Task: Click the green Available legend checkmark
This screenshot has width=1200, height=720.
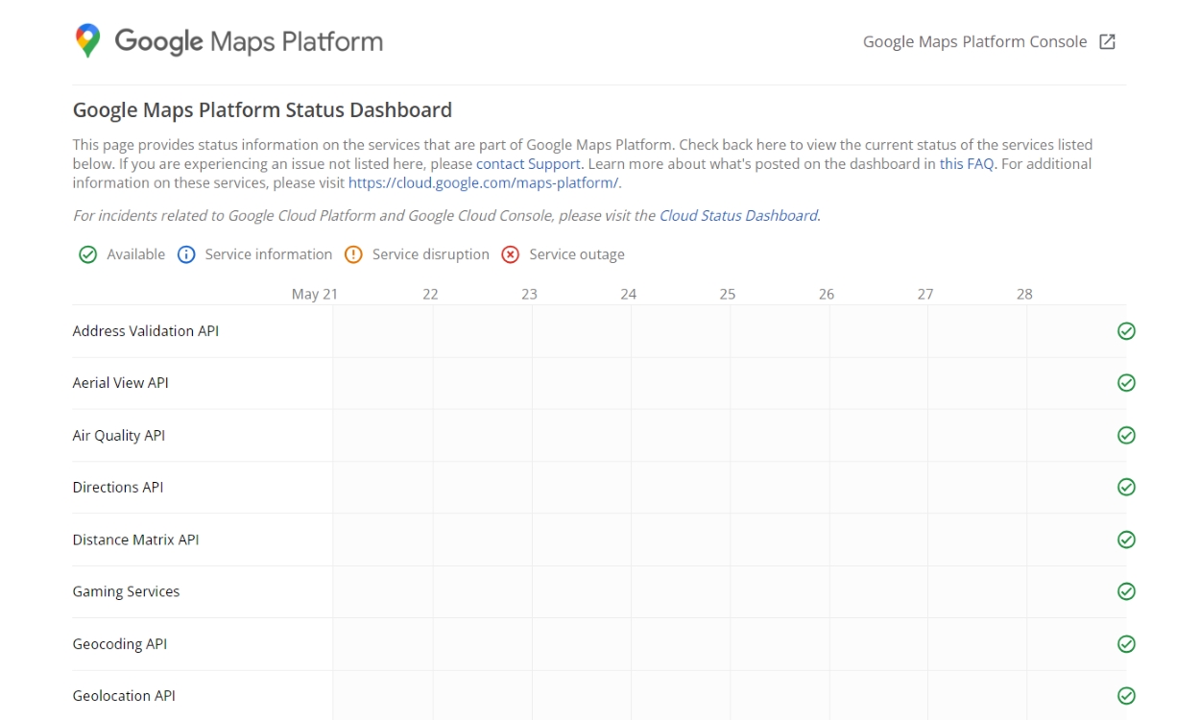Action: [87, 254]
